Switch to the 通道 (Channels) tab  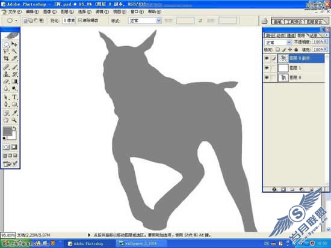click(291, 35)
